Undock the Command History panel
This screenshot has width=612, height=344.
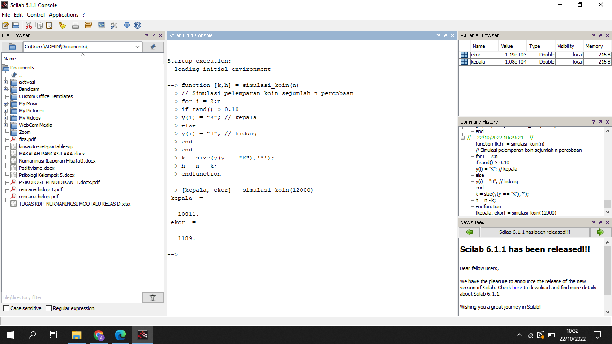coord(600,122)
